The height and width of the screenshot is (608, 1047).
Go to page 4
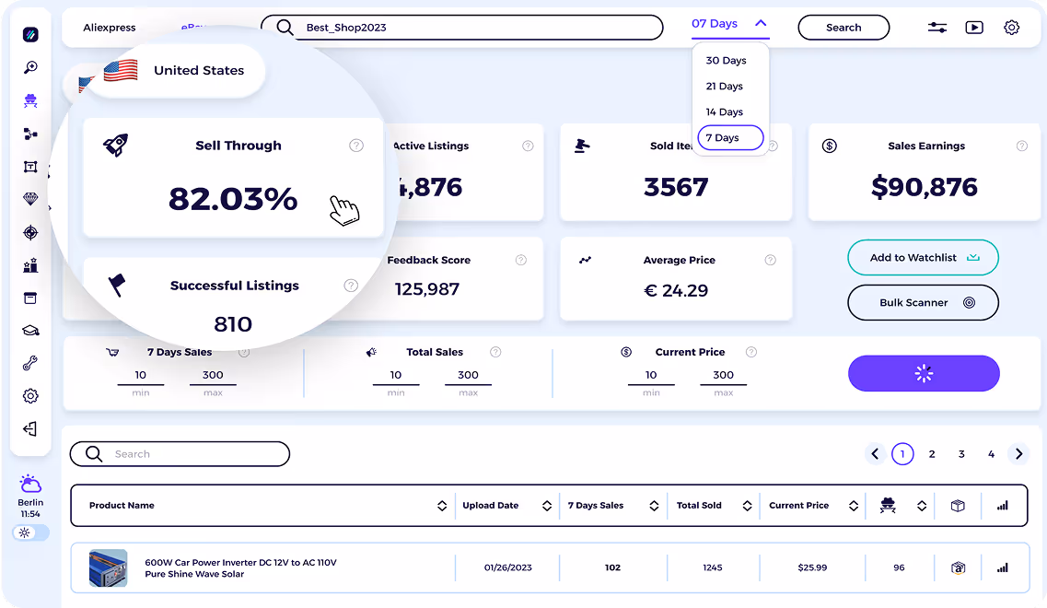[x=991, y=454]
